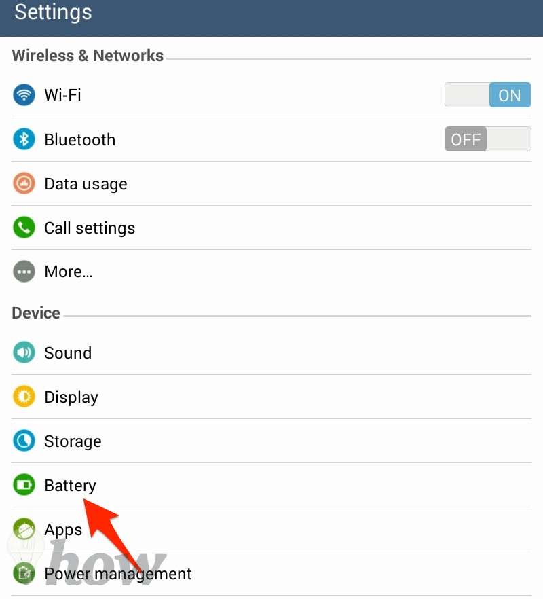Tap the yellow Display brightness icon
Viewport: 543px width, 599px height.
pos(24,397)
